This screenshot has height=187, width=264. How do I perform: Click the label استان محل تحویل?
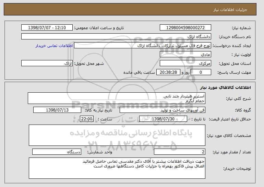point(235,63)
